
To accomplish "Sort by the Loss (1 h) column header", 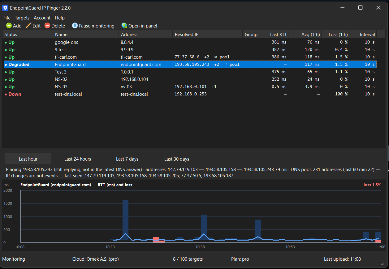I will [335, 34].
